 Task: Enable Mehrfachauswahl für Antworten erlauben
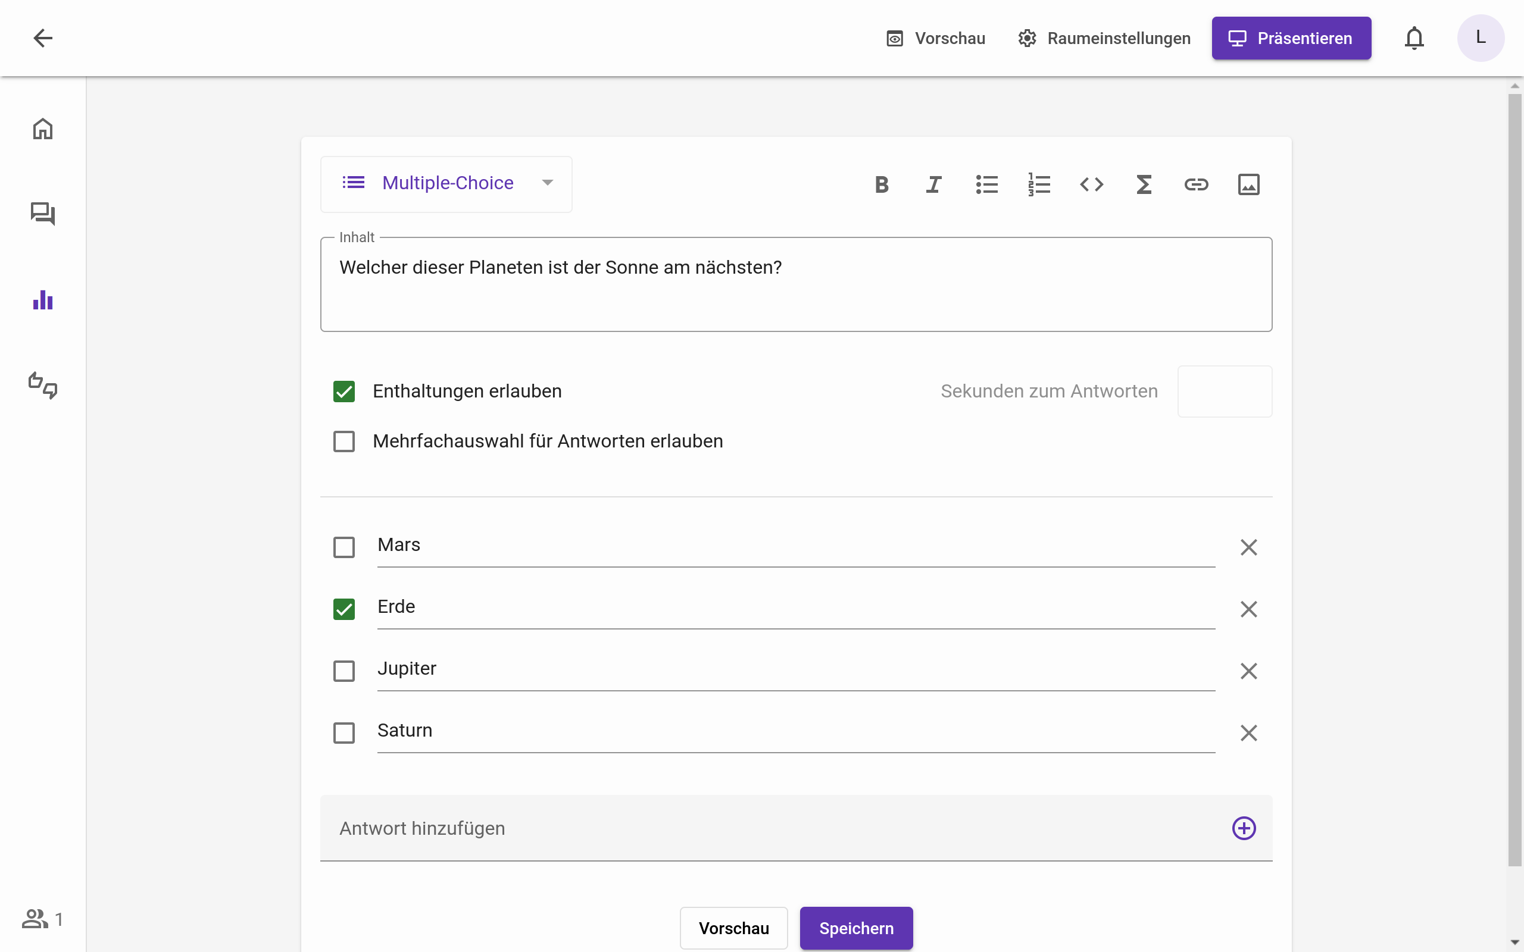click(344, 441)
